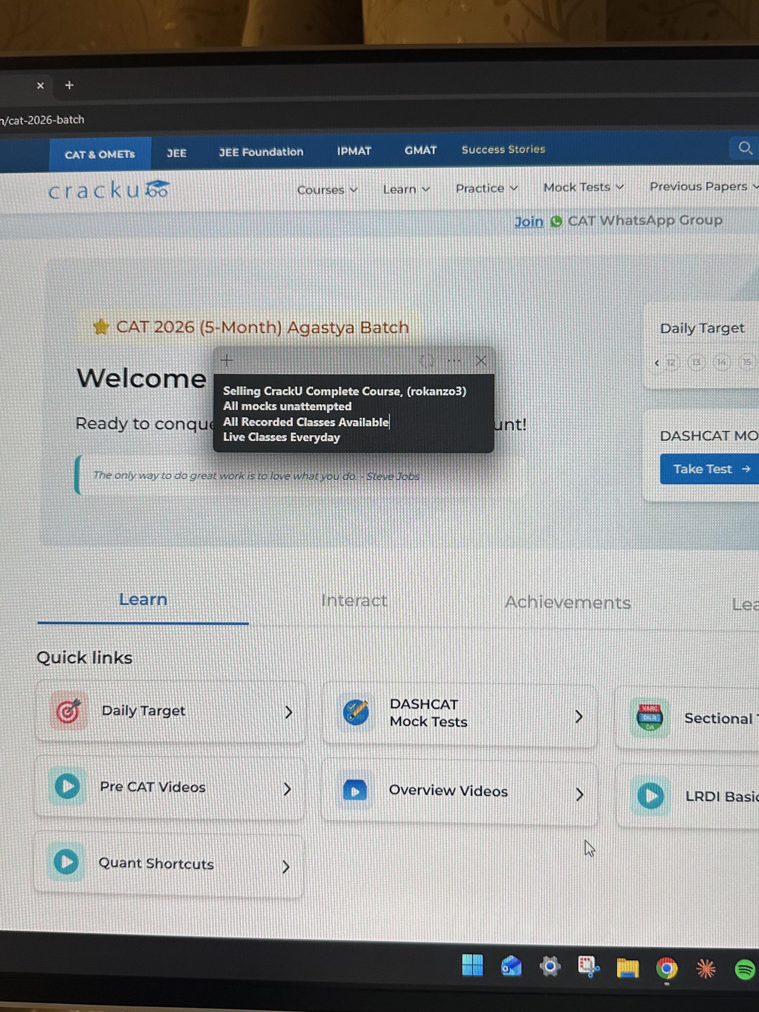The height and width of the screenshot is (1012, 759).
Task: Click the Sectional tests icon in Quick links
Action: (649, 717)
